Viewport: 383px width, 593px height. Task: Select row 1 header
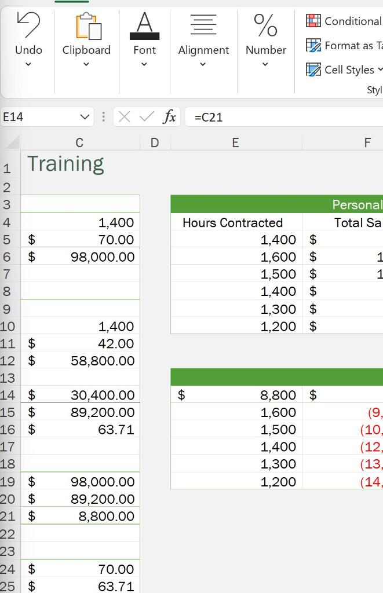tap(9, 164)
